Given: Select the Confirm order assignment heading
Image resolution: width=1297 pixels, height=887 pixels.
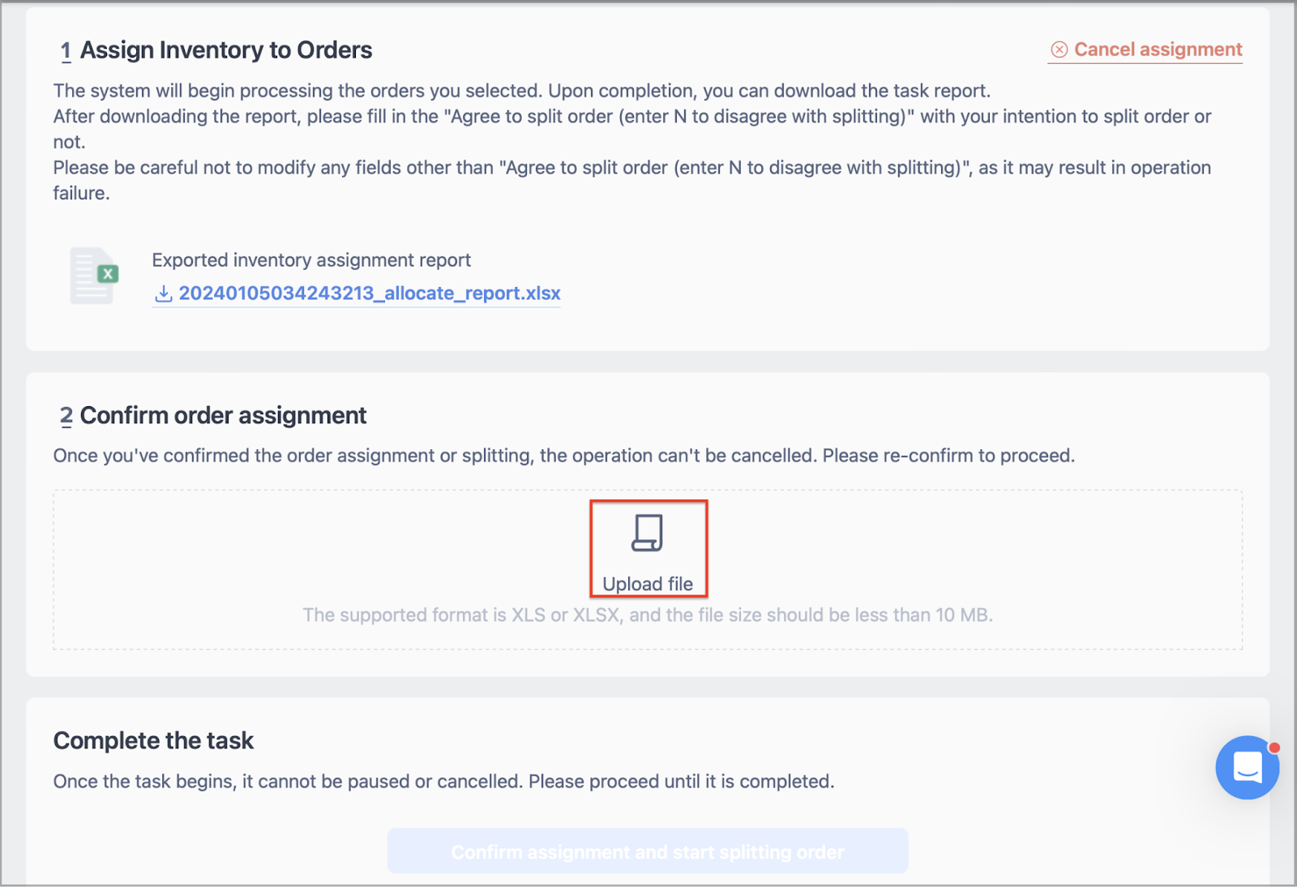Looking at the screenshot, I should [x=223, y=416].
